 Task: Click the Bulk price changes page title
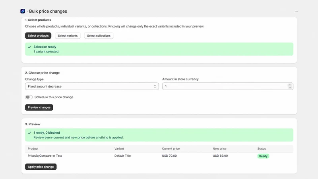[x=48, y=11]
